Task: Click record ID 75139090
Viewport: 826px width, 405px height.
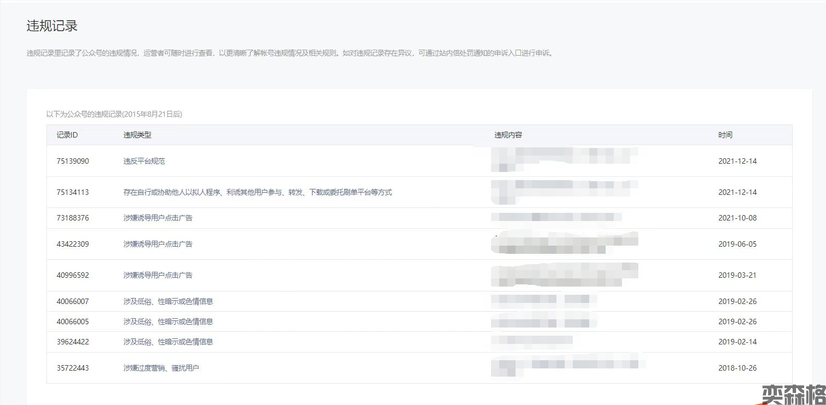Action: [73, 161]
